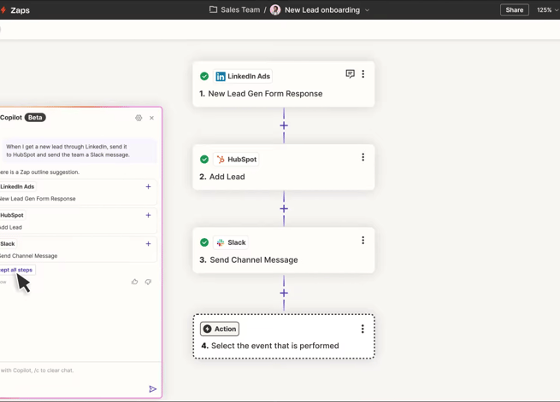This screenshot has width=560, height=402.
Task: Click the New Lead onboarding Zap title
Action: (x=322, y=10)
